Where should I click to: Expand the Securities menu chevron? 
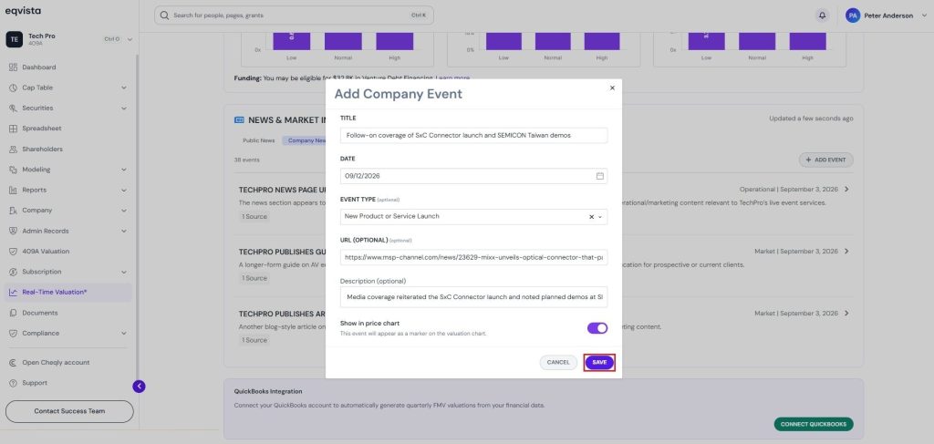124,108
